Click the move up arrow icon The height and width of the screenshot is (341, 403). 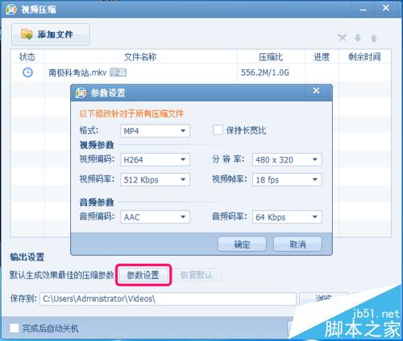(x=373, y=38)
